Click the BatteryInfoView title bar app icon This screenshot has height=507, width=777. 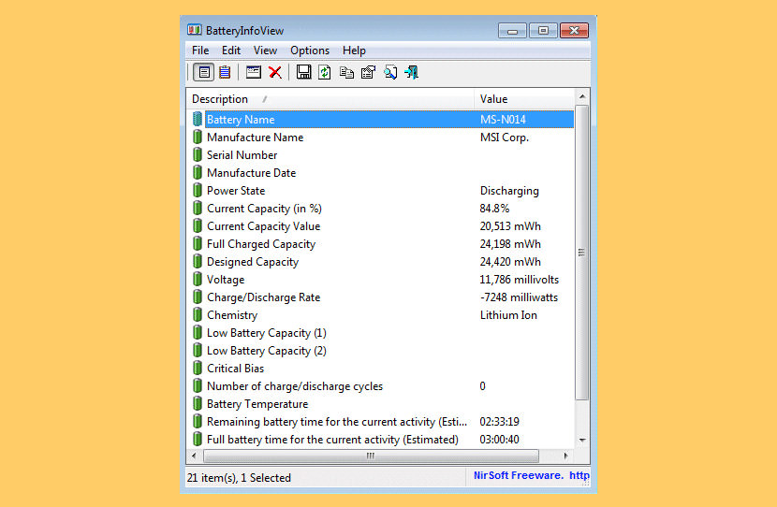194,30
